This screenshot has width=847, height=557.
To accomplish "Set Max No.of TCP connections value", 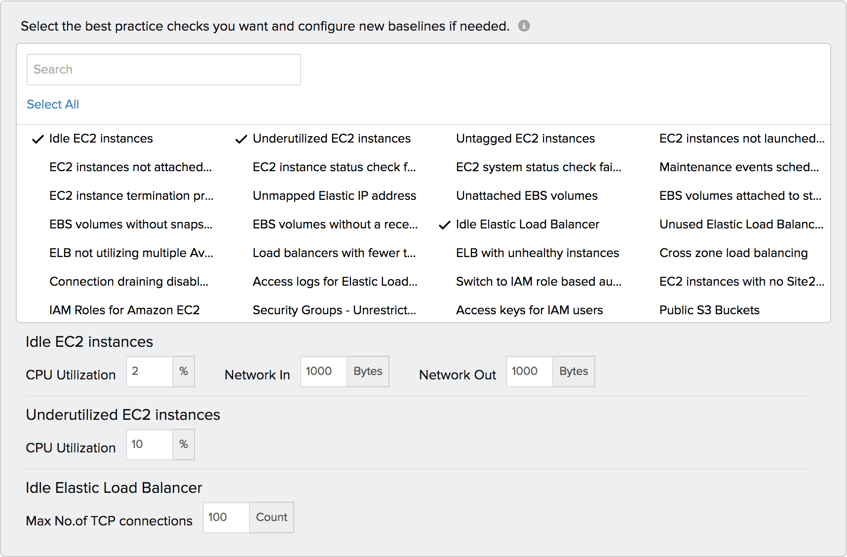I will (225, 518).
